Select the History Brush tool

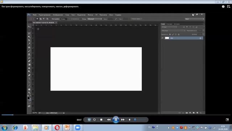tap(29, 58)
